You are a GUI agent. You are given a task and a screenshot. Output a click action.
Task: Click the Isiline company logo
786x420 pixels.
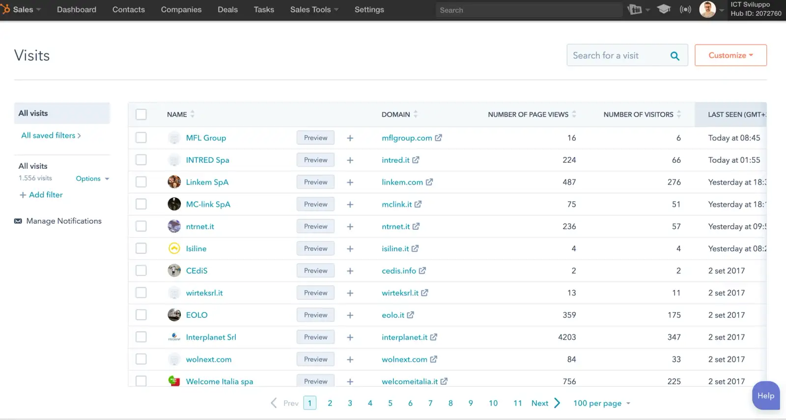(x=174, y=249)
